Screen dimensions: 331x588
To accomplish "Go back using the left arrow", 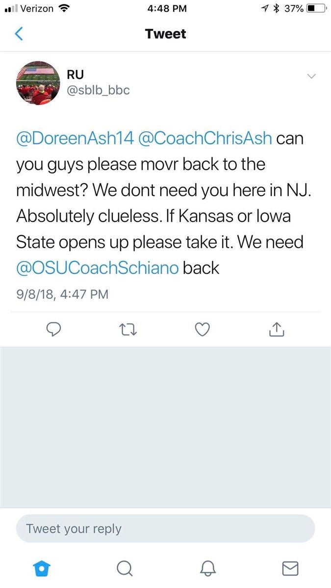I will (19, 34).
